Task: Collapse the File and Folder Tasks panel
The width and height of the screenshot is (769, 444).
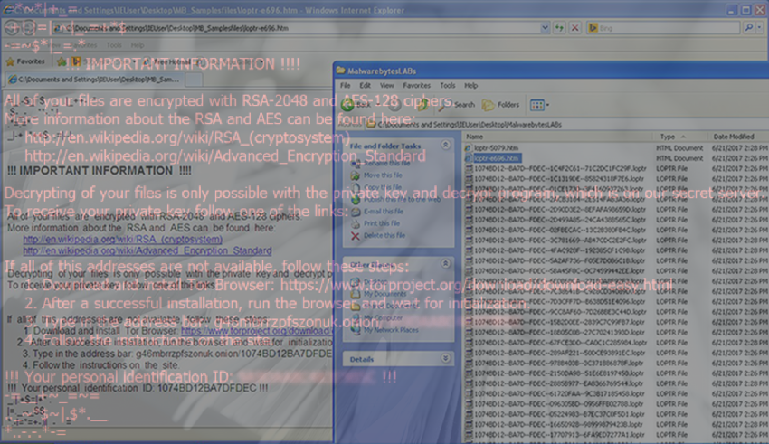Action: point(447,146)
